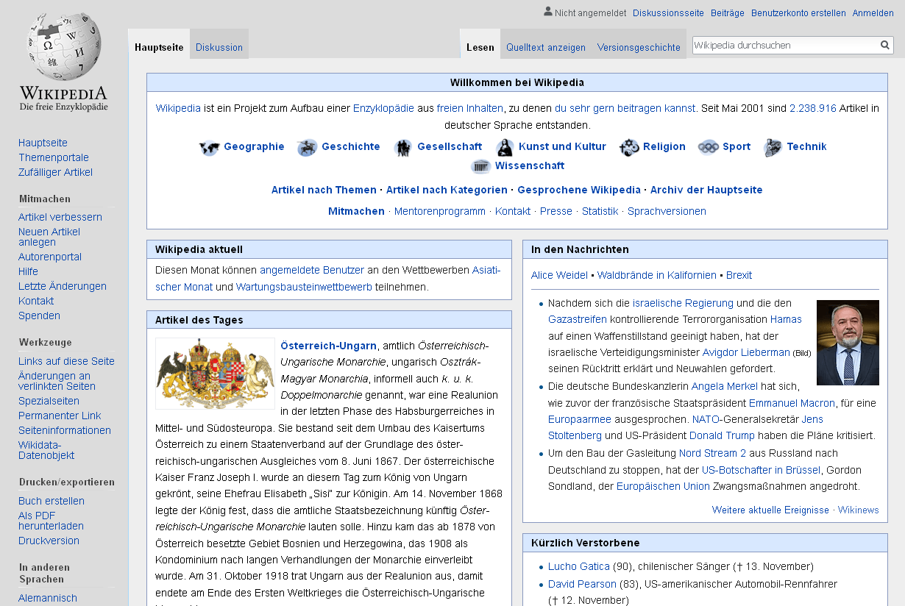Open Spezialseiten in the sidebar
The image size is (905, 606).
coord(49,401)
